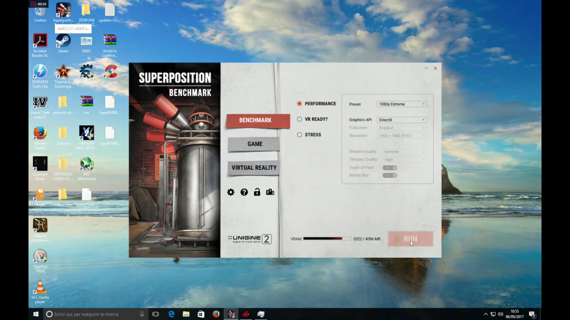The width and height of the screenshot is (570, 320).
Task: Open the Superposition settings gear icon
Action: coord(231,192)
